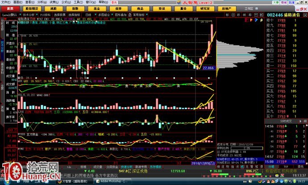Open the 研究室 category
308x185 pixels.
(x=205, y=8)
